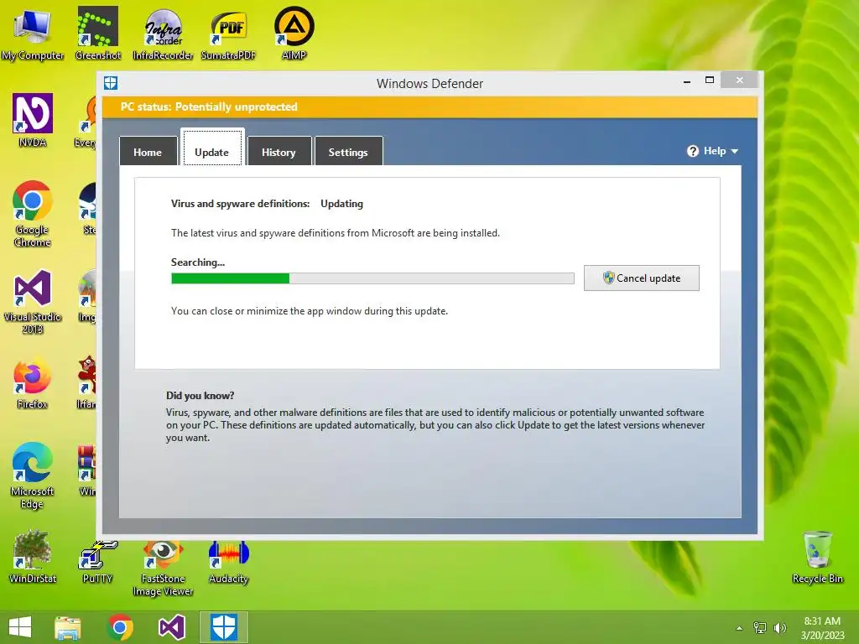This screenshot has width=859, height=644.
Task: Open Visual Studio from the taskbar
Action: 171,627
